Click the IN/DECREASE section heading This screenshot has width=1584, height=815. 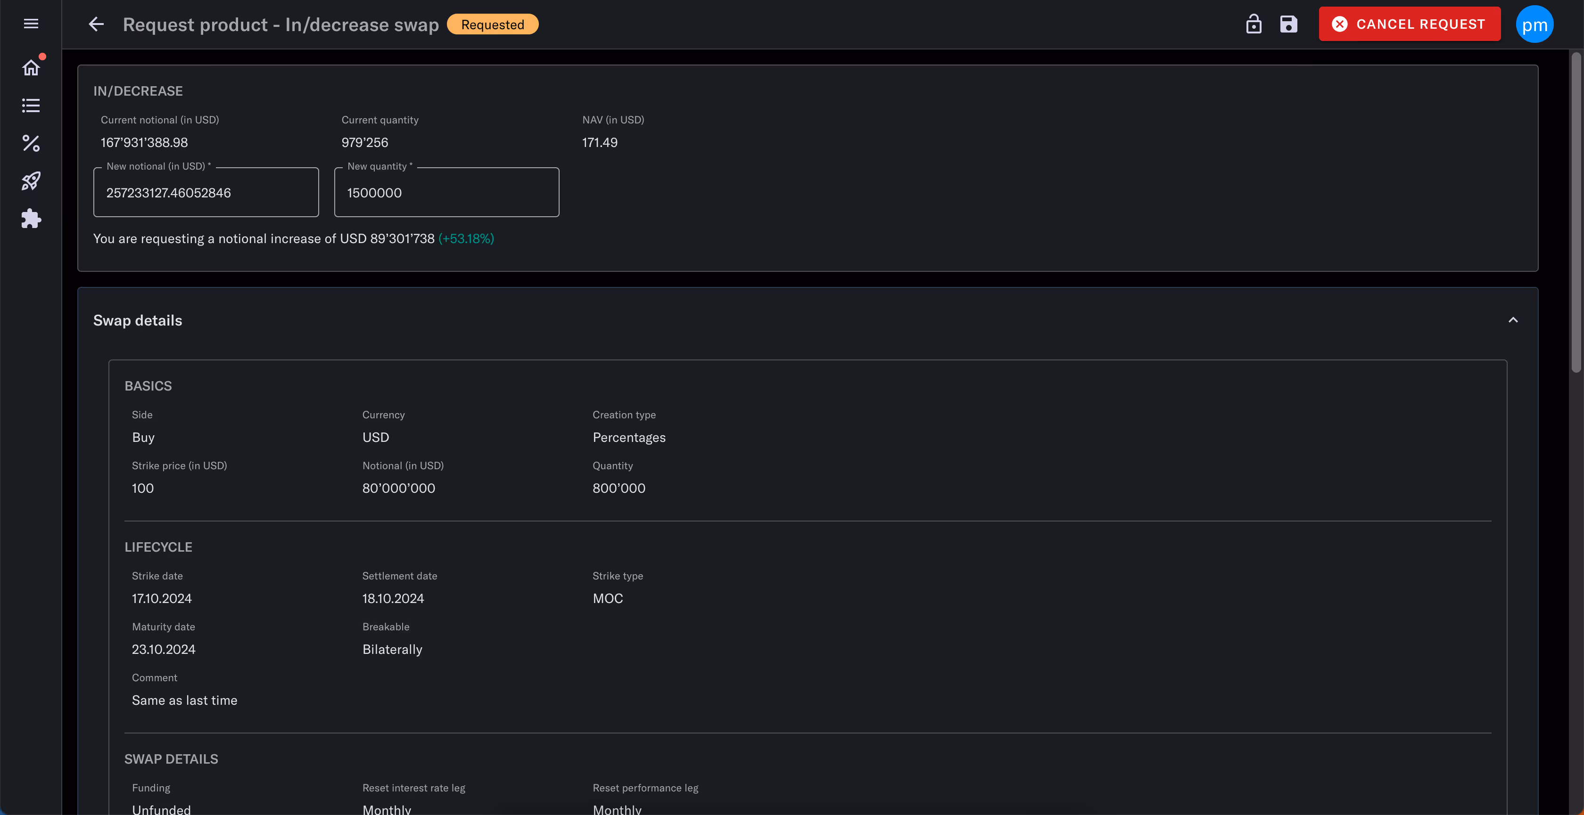click(138, 91)
